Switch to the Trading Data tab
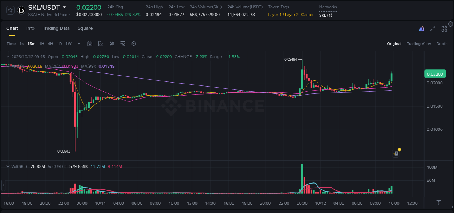Image resolution: width=454 pixels, height=213 pixels. click(56, 28)
